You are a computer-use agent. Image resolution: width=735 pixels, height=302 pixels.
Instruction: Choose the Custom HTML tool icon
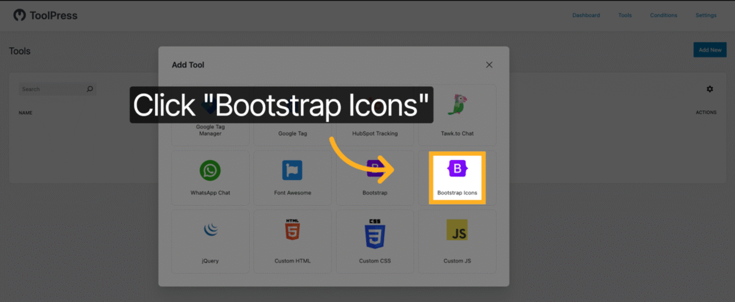click(x=292, y=231)
